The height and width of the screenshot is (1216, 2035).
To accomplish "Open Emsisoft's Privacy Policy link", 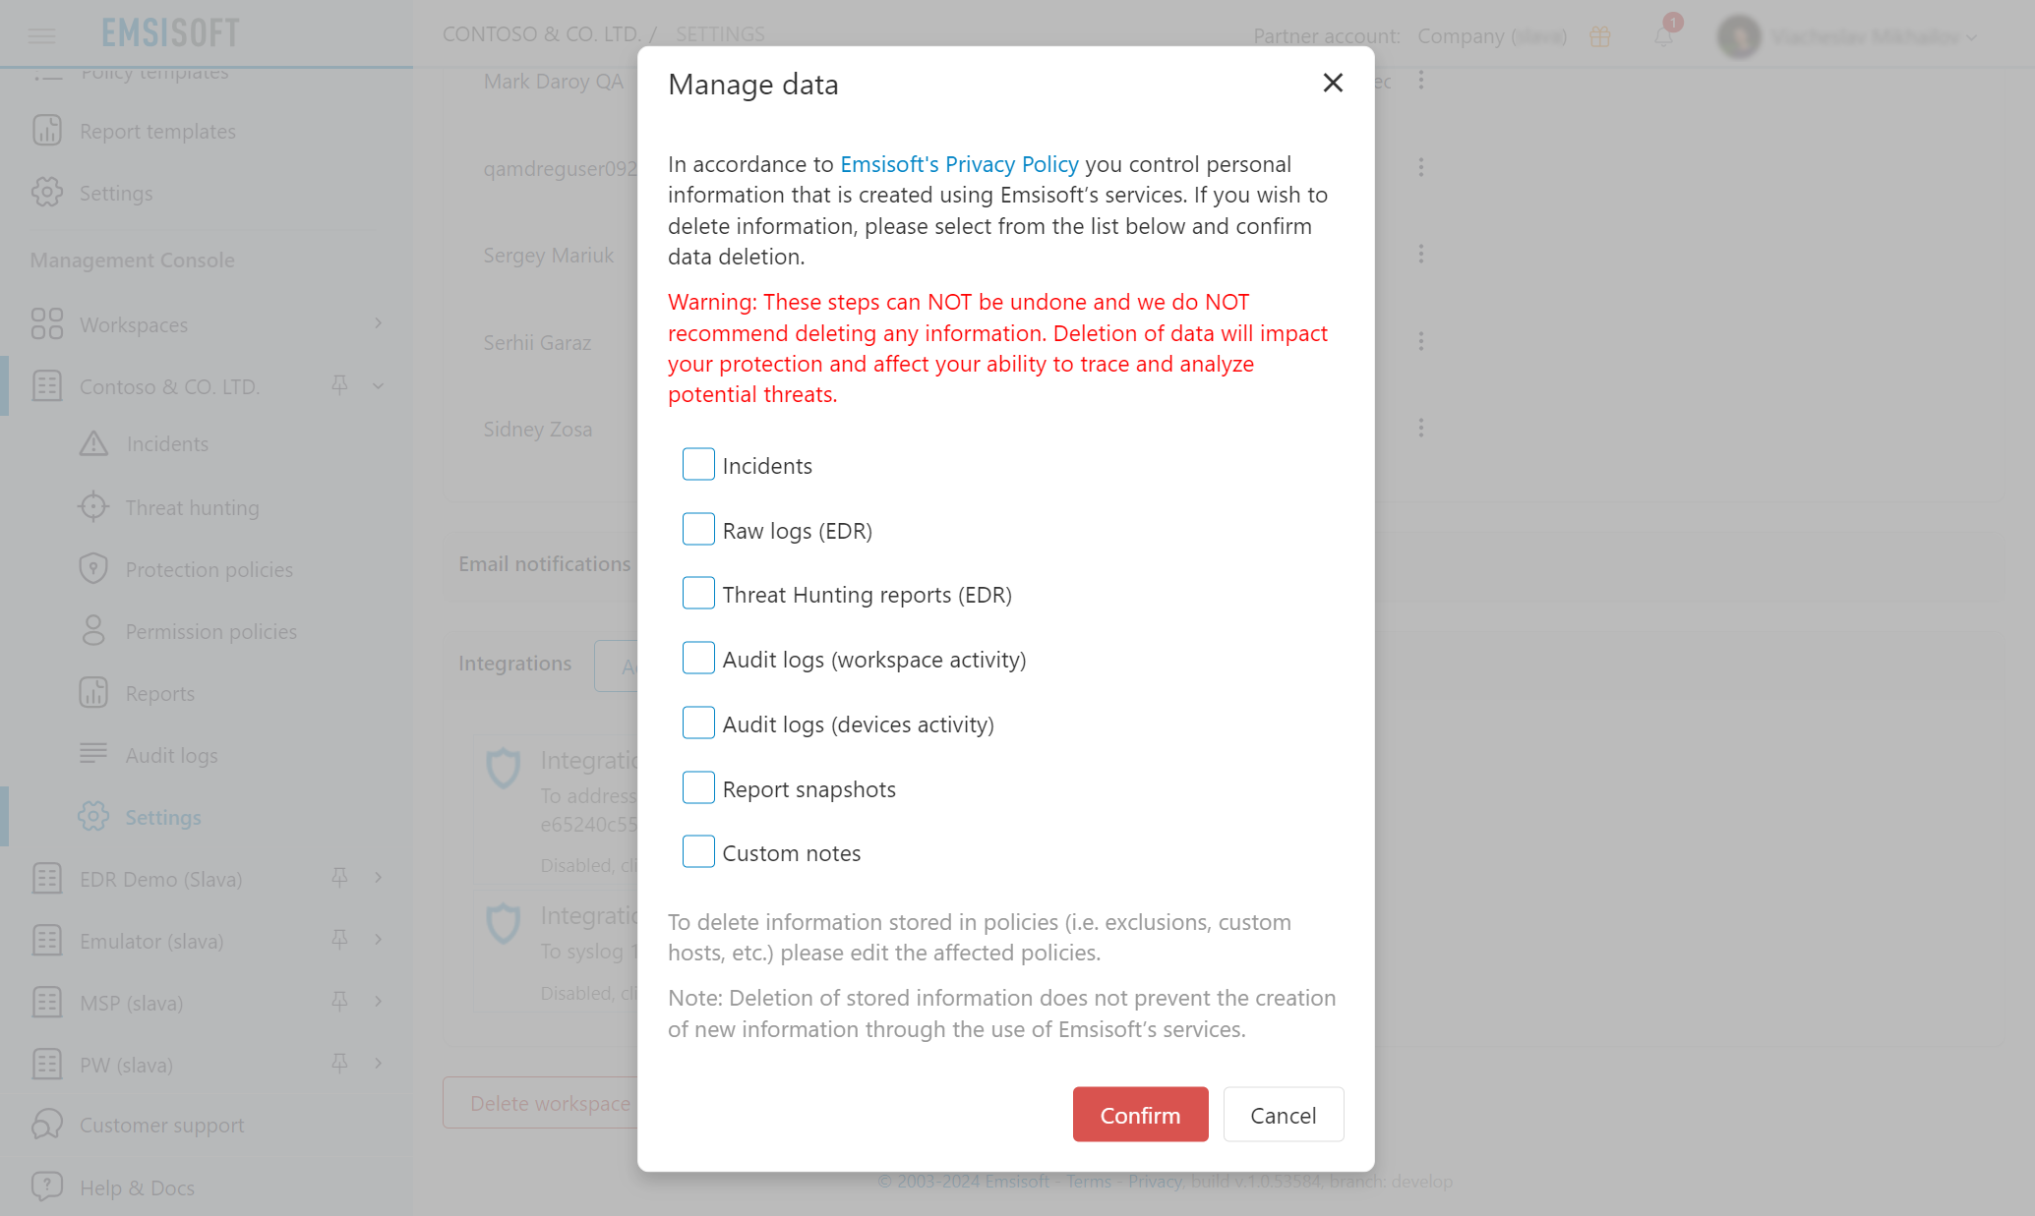I will [x=959, y=164].
